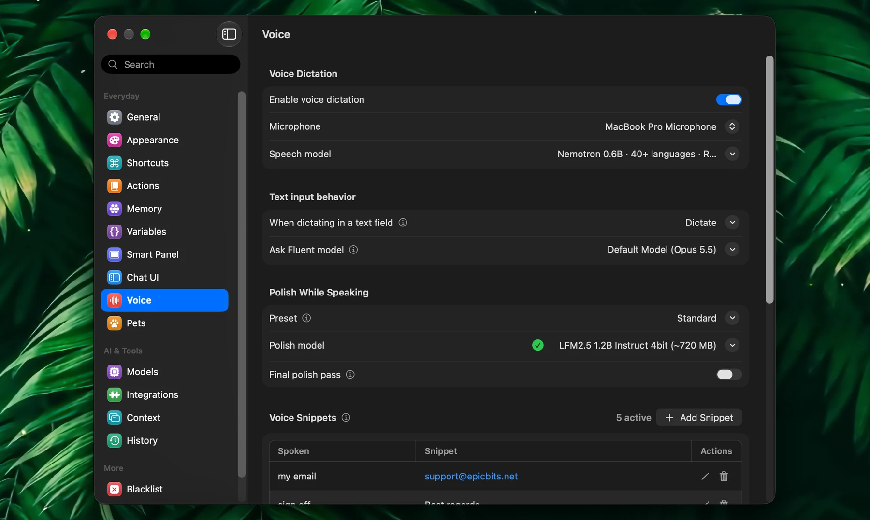
Task: Show info for Final polish pass
Action: [350, 375]
